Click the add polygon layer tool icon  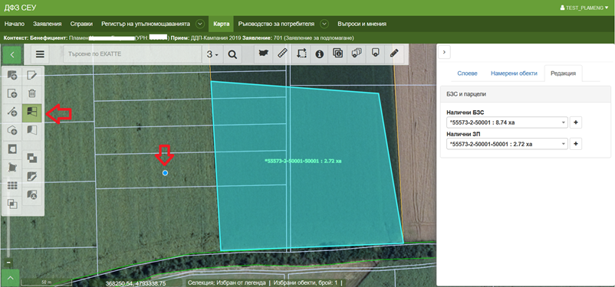click(x=12, y=75)
